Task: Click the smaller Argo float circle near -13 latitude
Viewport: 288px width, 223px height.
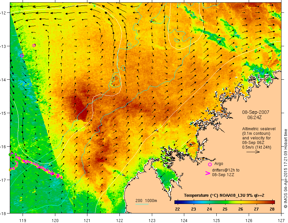Action: (x=34, y=45)
